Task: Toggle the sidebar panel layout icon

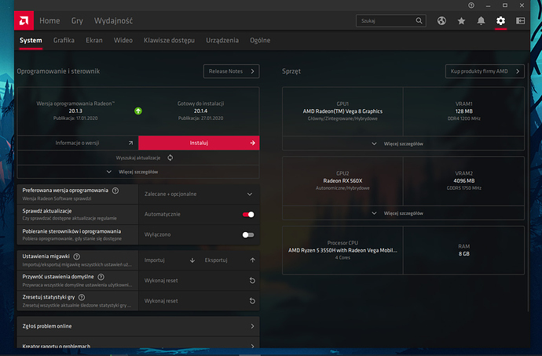Action: click(x=520, y=20)
